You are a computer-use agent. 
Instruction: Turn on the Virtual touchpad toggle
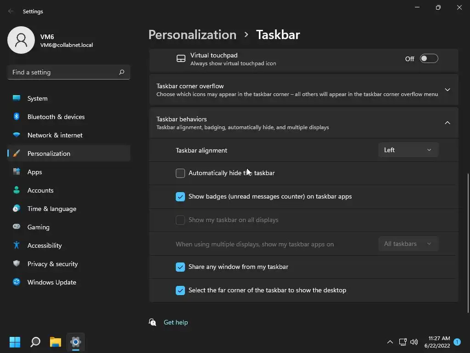click(429, 59)
